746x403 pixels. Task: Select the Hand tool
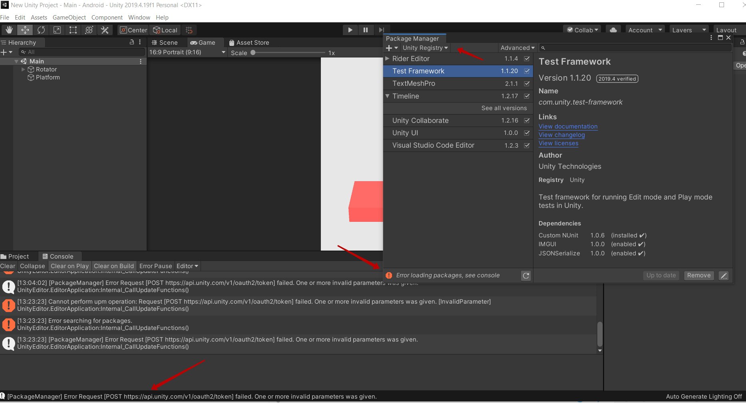click(9, 30)
